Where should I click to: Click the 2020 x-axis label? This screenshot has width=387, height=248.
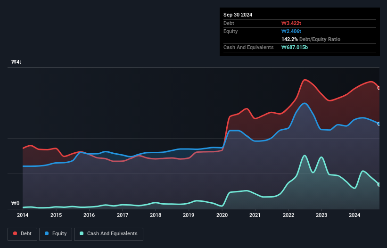222,215
